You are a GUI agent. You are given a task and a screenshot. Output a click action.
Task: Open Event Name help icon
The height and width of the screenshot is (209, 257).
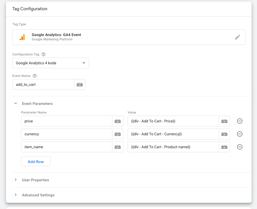pyautogui.click(x=34, y=76)
